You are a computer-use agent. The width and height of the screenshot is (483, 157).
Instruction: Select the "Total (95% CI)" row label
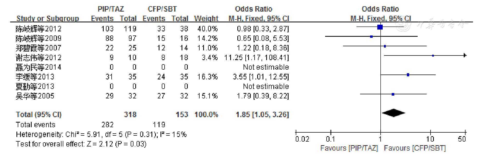(39, 115)
